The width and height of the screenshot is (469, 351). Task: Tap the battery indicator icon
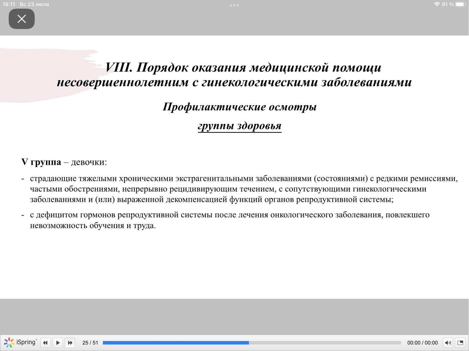click(461, 4)
